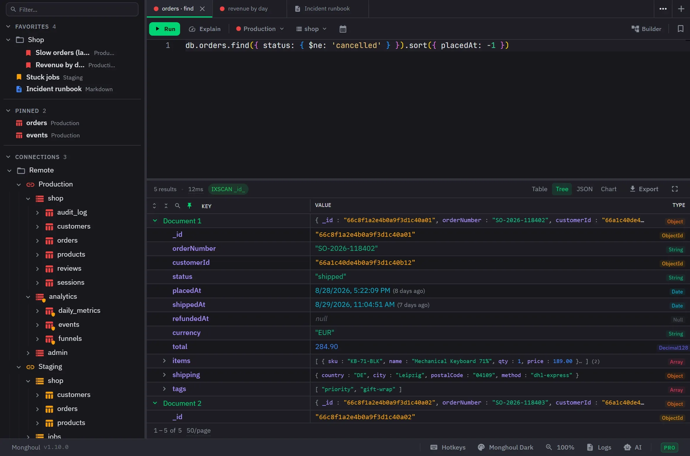Viewport: 690px width, 456px height.
Task: Switch results to Chart view
Action: click(608, 189)
